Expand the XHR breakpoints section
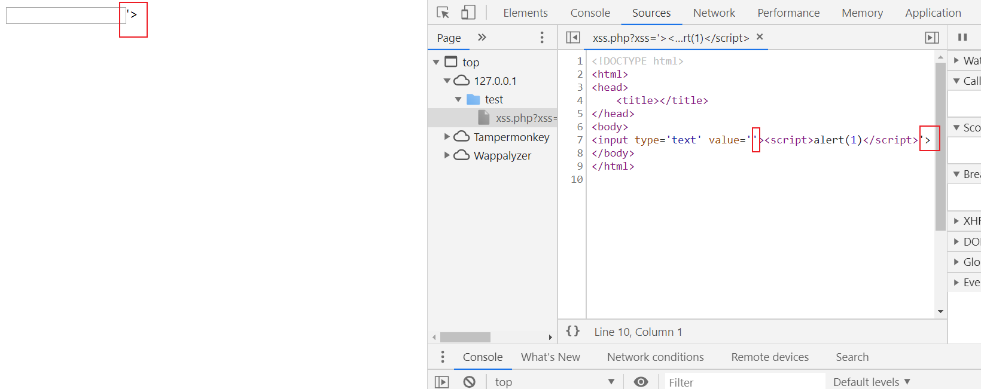The width and height of the screenshot is (981, 389). tap(956, 221)
